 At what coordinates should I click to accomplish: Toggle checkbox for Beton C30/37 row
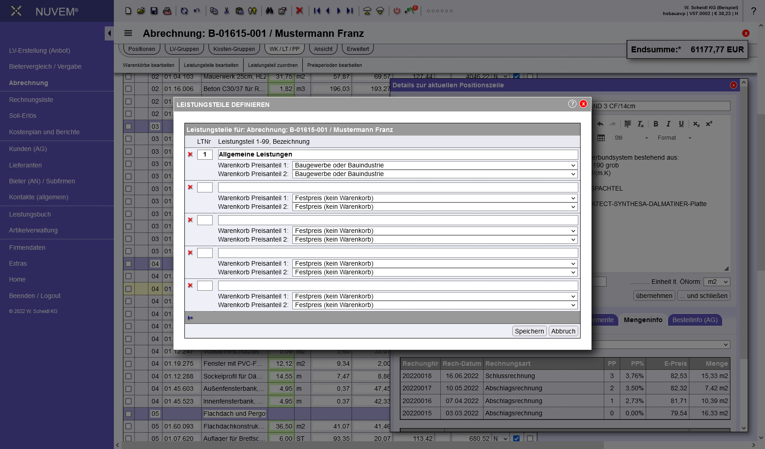tap(128, 89)
